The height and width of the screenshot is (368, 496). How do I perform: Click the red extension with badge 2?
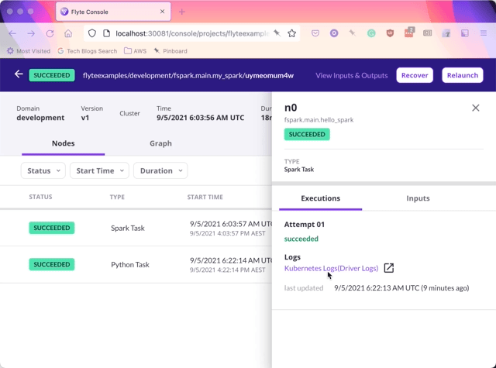coord(409,33)
